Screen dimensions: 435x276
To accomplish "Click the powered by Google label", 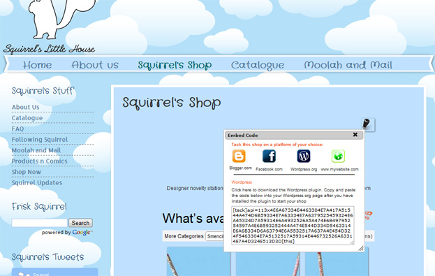I will point(67,233).
